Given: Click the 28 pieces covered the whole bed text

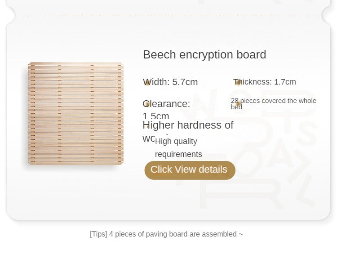Looking at the screenshot, I should (x=275, y=101).
